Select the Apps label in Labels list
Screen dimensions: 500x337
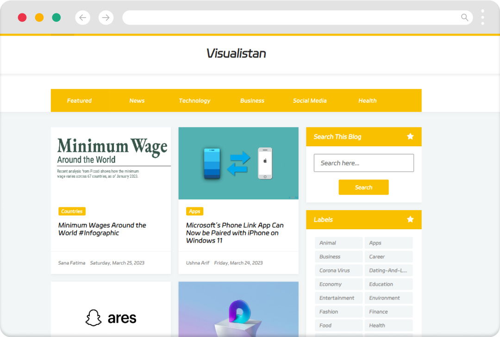pos(388,243)
